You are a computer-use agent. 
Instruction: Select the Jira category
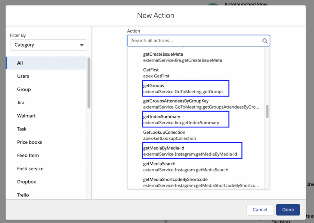pyautogui.click(x=46, y=103)
